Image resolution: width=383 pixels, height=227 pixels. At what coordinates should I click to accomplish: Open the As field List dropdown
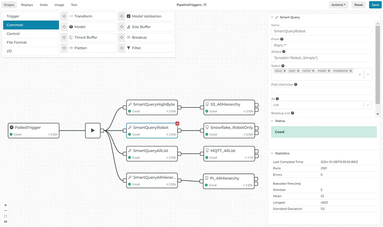pos(368,105)
